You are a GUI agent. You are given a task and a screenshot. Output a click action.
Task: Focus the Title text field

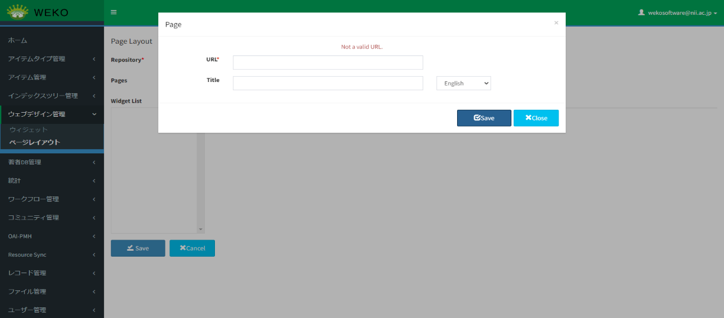(x=328, y=83)
